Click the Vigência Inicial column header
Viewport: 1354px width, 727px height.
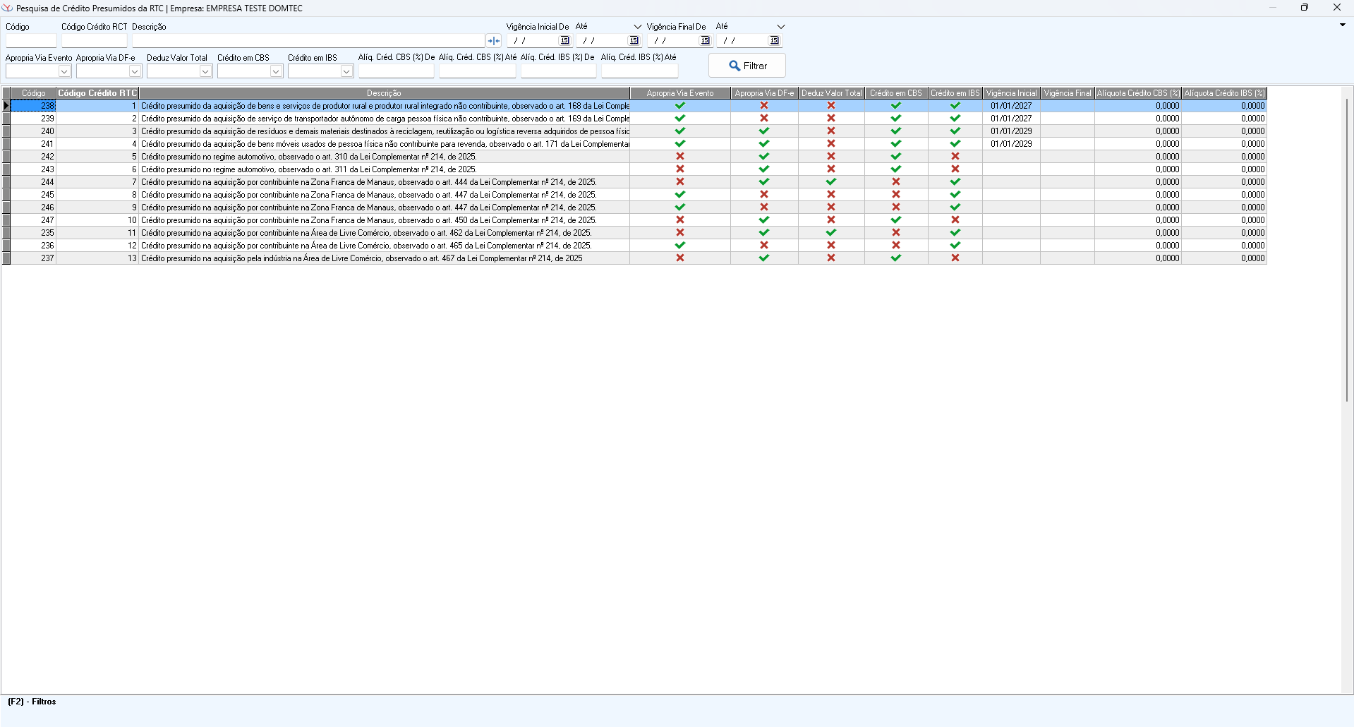tap(1011, 93)
